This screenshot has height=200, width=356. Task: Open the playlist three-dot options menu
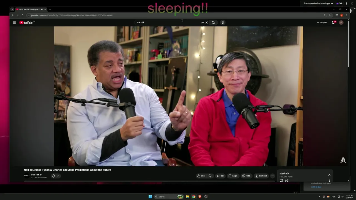(329, 181)
